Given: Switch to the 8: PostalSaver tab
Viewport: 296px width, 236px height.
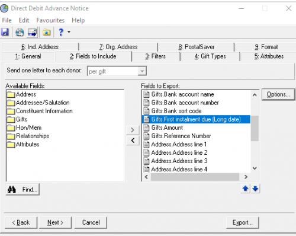Looking at the screenshot, I should coord(197,47).
